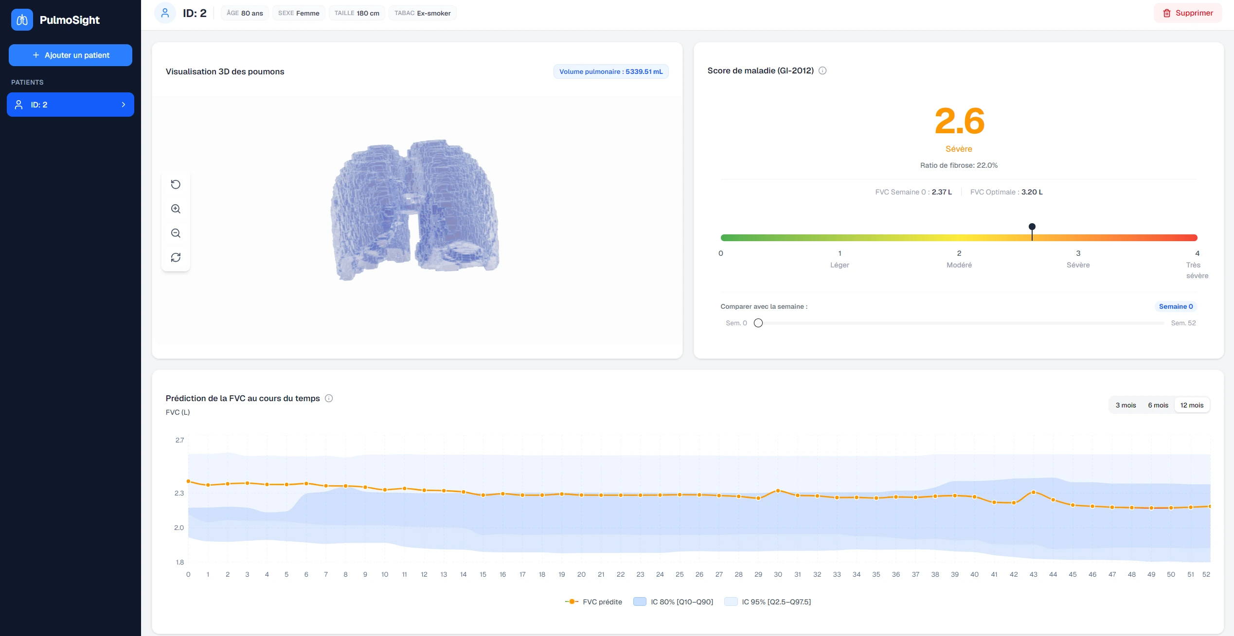This screenshot has height=636, width=1234.
Task: Switch the FVC chart to 3 mois
Action: 1126,405
